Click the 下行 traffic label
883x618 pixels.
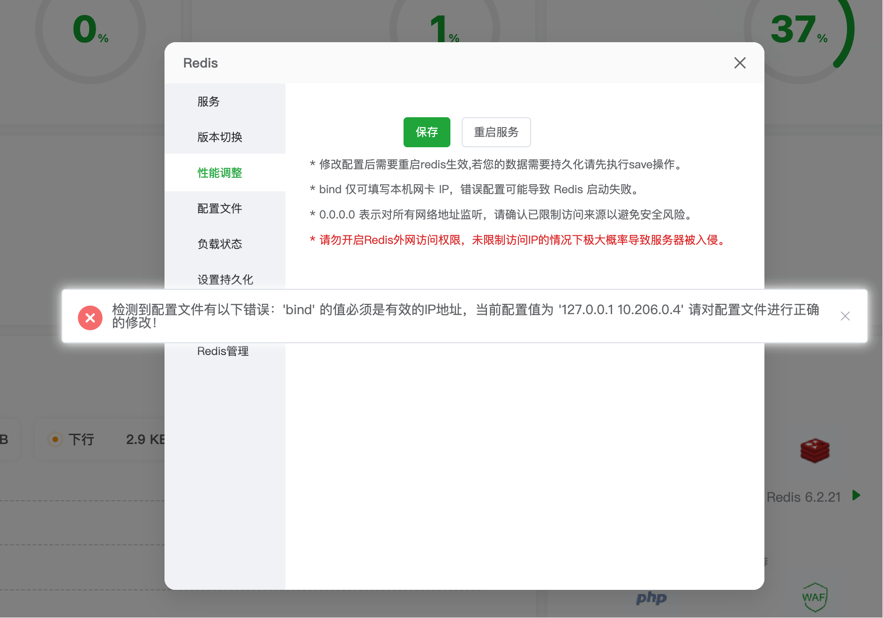pyautogui.click(x=81, y=439)
